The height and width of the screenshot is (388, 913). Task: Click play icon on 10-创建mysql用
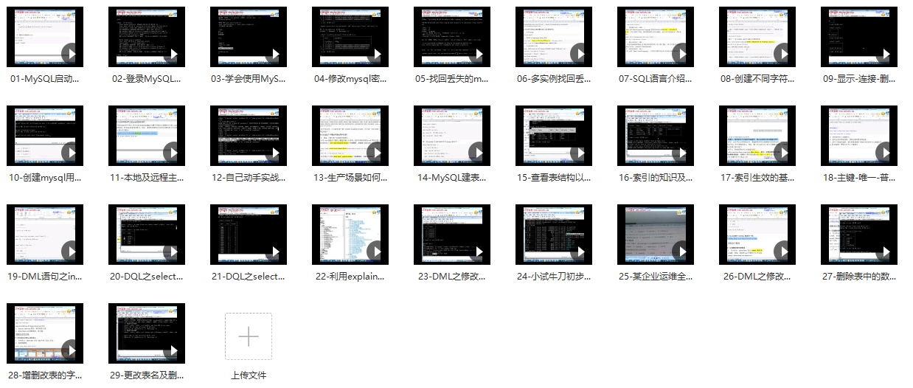pos(71,153)
